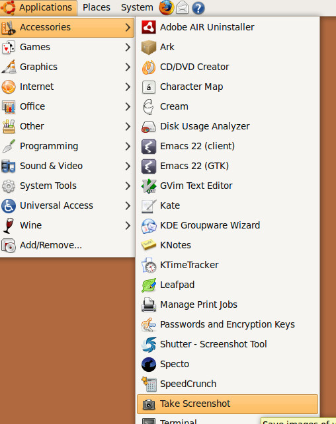The width and height of the screenshot is (336, 424).
Task: Click the Emacs 22 (GTK) icon
Action: pos(149,166)
